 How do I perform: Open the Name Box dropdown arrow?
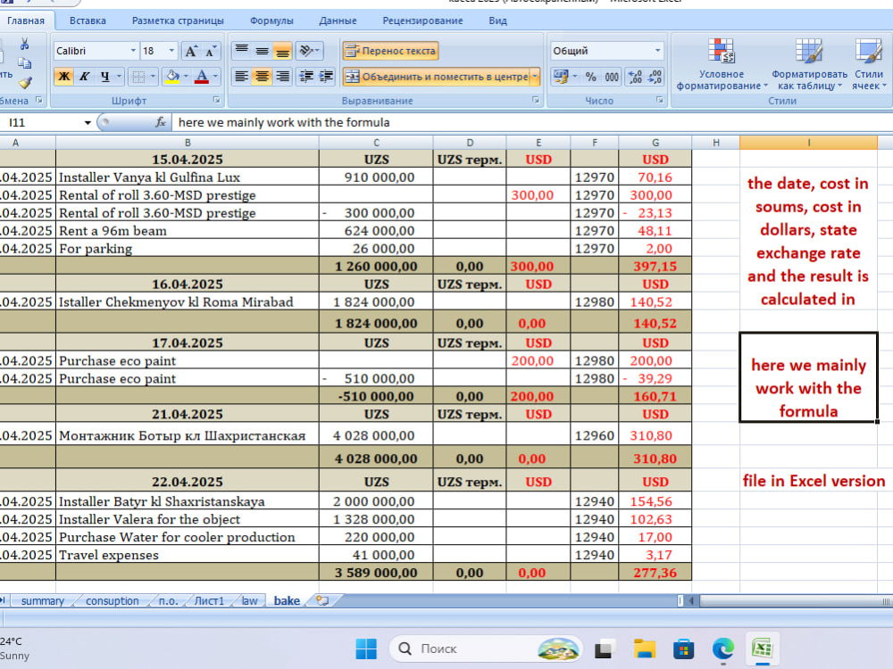tap(88, 122)
